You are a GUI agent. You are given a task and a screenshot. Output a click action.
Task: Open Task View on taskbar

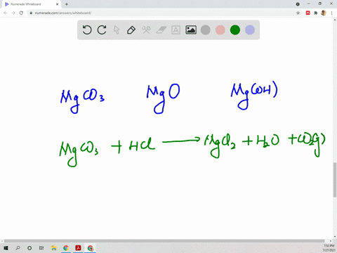click(41, 248)
